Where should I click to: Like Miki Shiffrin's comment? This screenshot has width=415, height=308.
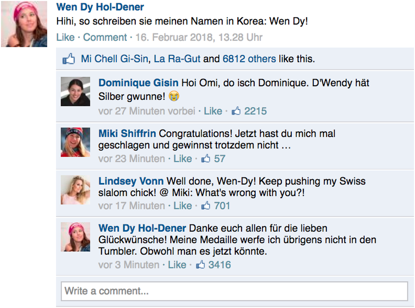point(183,159)
